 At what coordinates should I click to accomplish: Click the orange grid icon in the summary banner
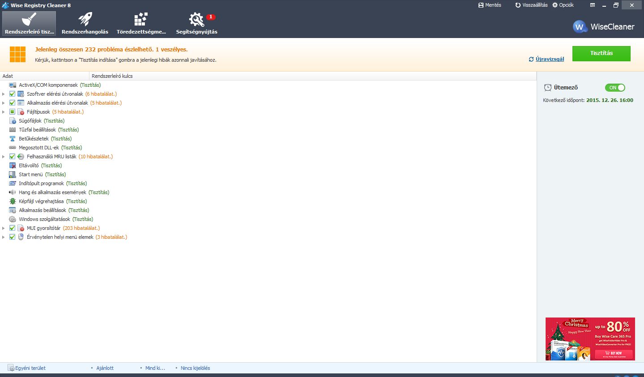pyautogui.click(x=18, y=54)
